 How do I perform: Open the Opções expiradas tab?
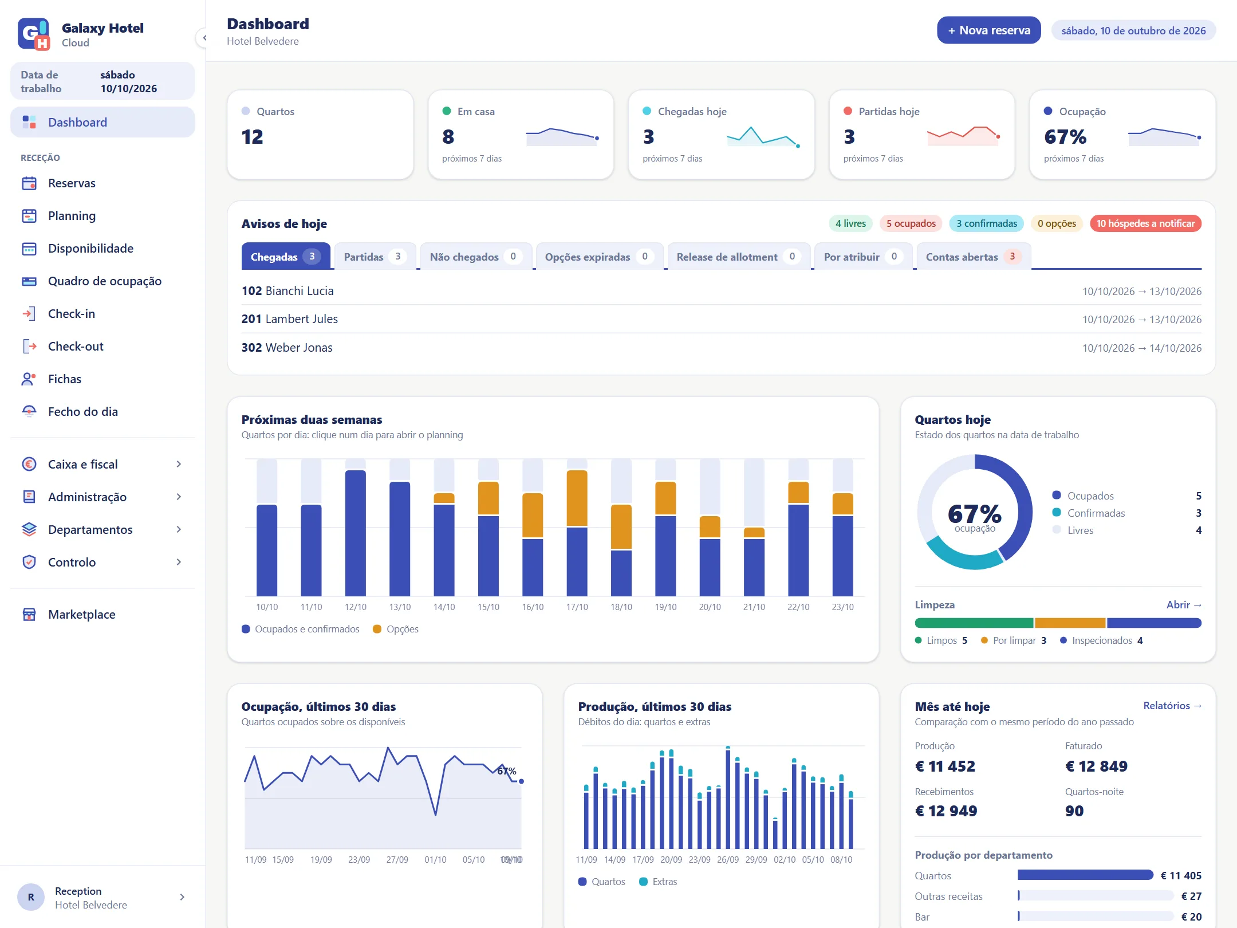(600, 257)
